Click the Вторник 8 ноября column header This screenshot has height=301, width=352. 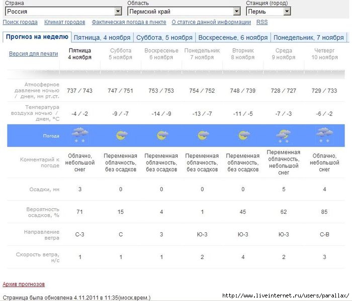tap(243, 54)
